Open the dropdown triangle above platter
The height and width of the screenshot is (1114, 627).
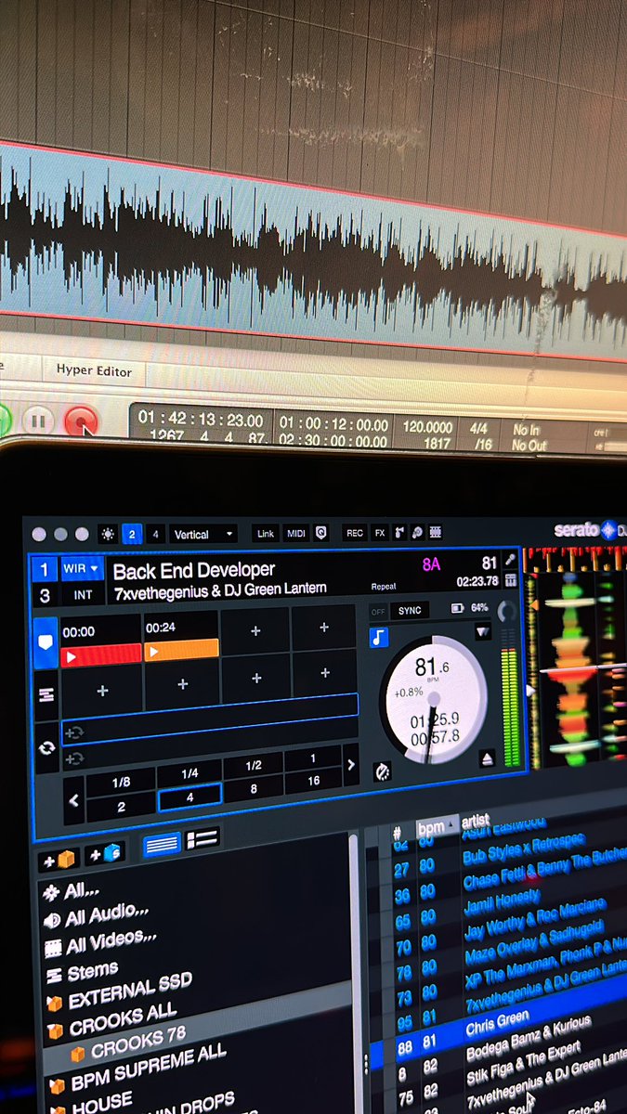click(x=482, y=631)
